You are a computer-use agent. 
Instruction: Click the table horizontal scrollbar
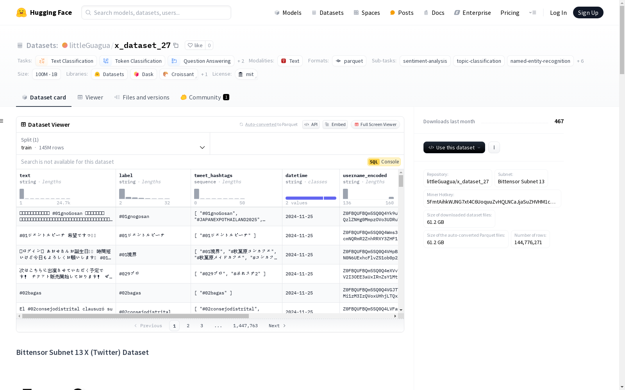click(136, 316)
